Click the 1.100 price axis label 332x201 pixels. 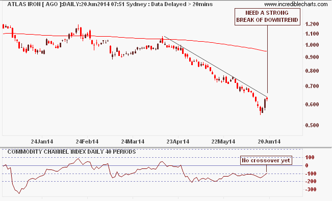tap(312, 34)
